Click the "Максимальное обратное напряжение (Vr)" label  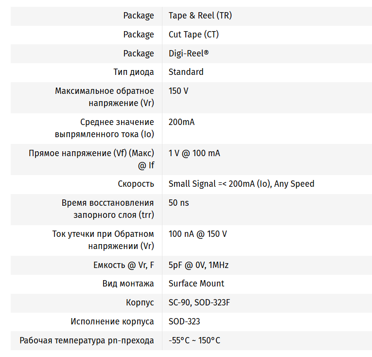click(x=105, y=97)
